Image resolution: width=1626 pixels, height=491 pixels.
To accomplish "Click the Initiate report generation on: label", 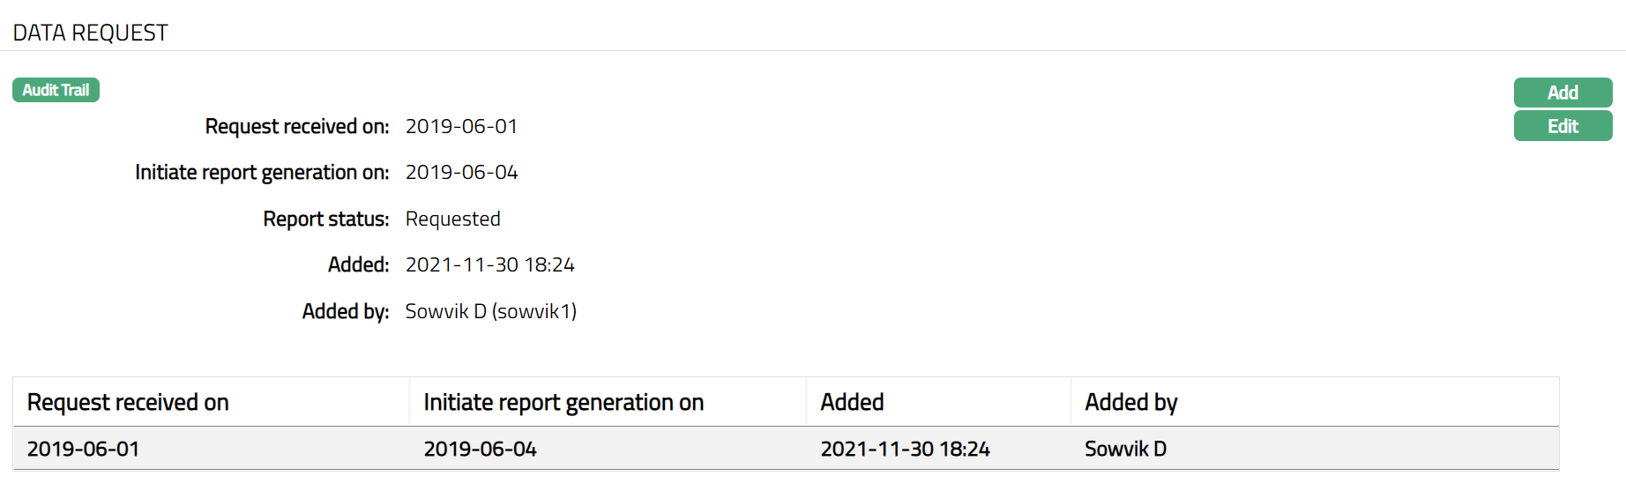I will tap(261, 172).
